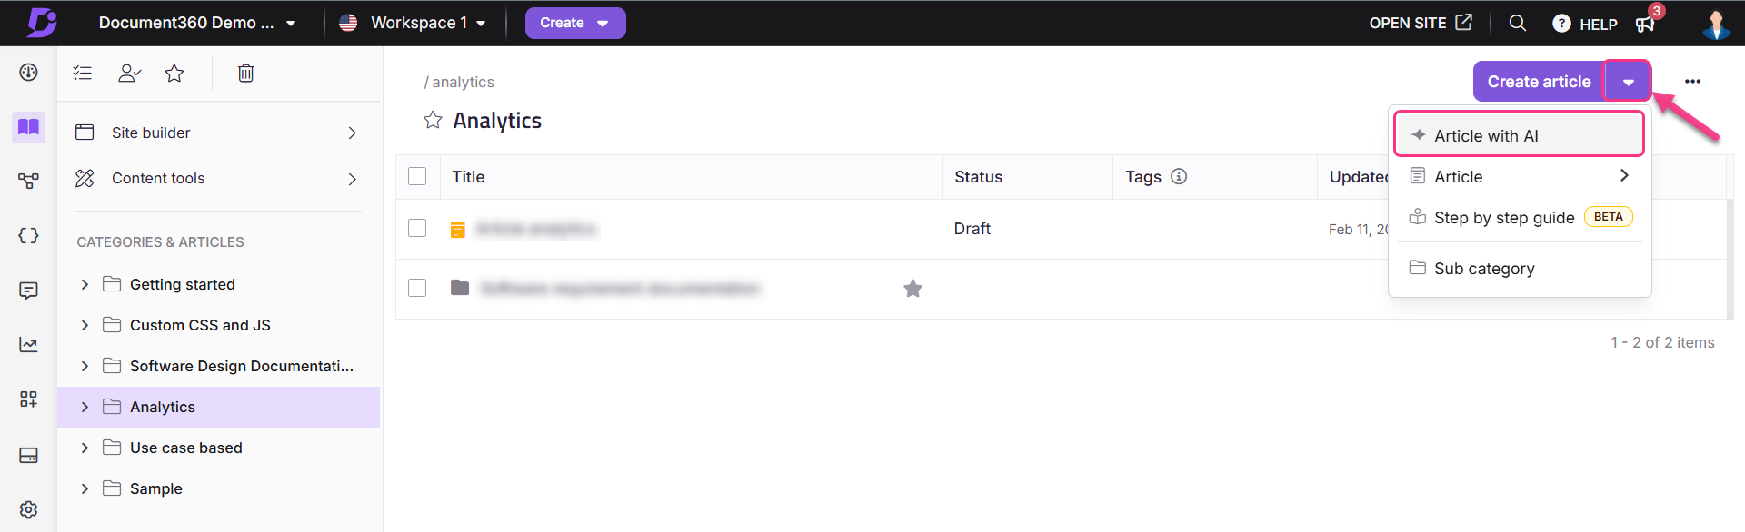The height and width of the screenshot is (532, 1745).
Task: Tick the checkbox for the Draft article row
Action: pyautogui.click(x=417, y=228)
